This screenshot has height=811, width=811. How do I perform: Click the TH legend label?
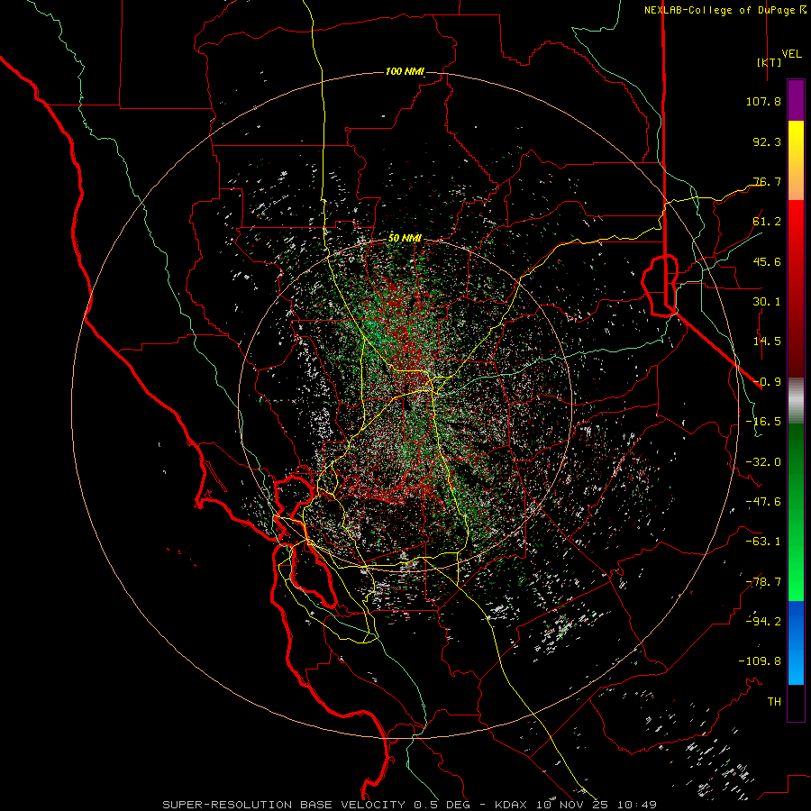click(774, 702)
